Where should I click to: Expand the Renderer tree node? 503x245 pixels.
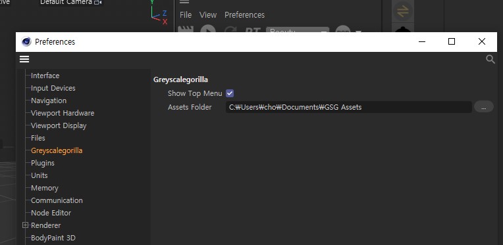coord(25,225)
